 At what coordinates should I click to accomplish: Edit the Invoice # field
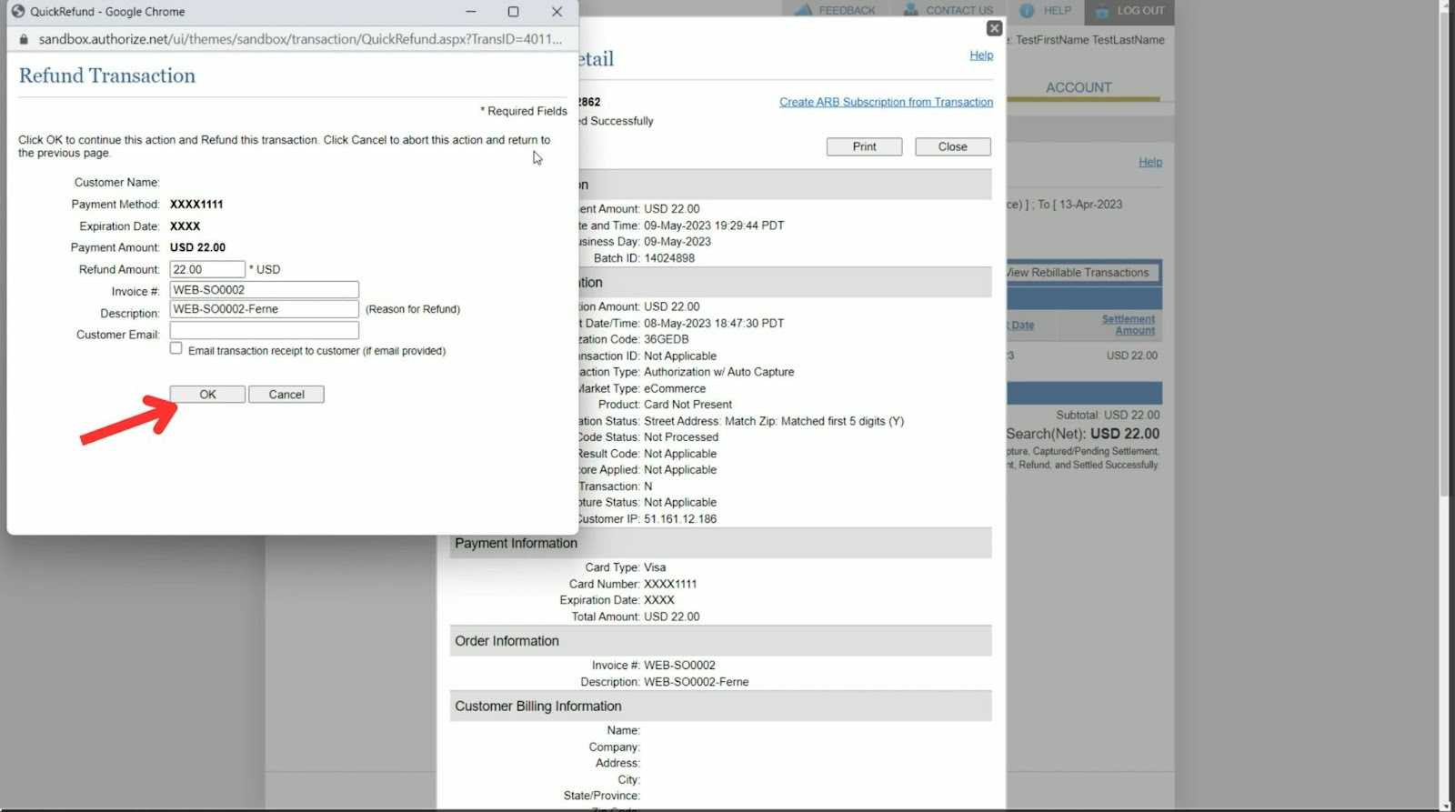coord(265,290)
